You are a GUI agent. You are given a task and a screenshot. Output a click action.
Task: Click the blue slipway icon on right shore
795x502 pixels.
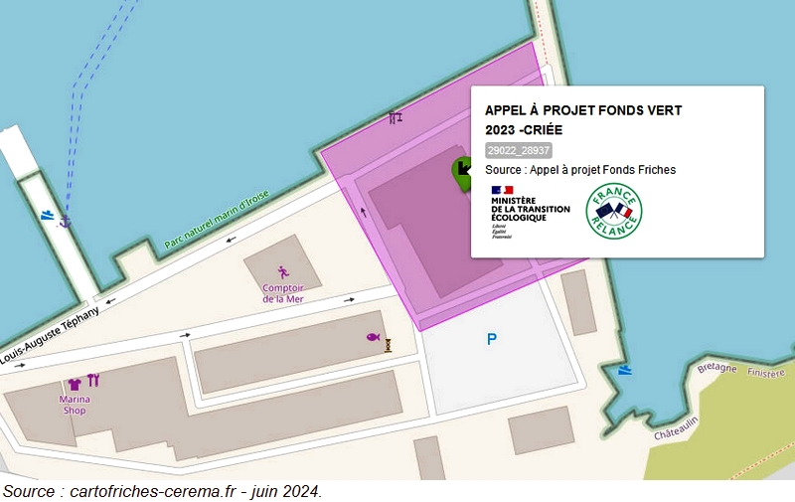point(624,370)
